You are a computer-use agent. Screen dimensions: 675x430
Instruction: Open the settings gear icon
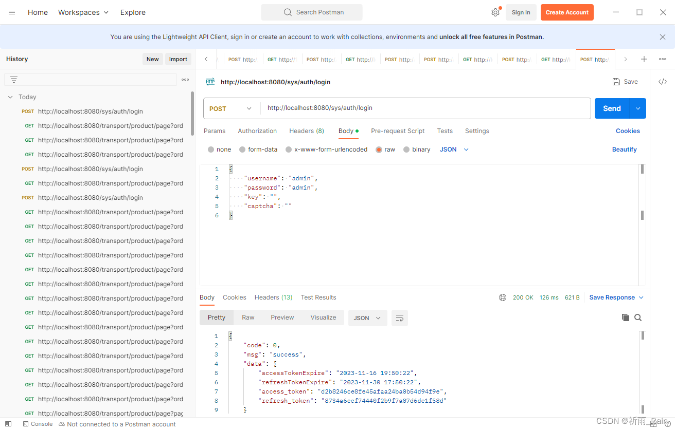(x=495, y=12)
